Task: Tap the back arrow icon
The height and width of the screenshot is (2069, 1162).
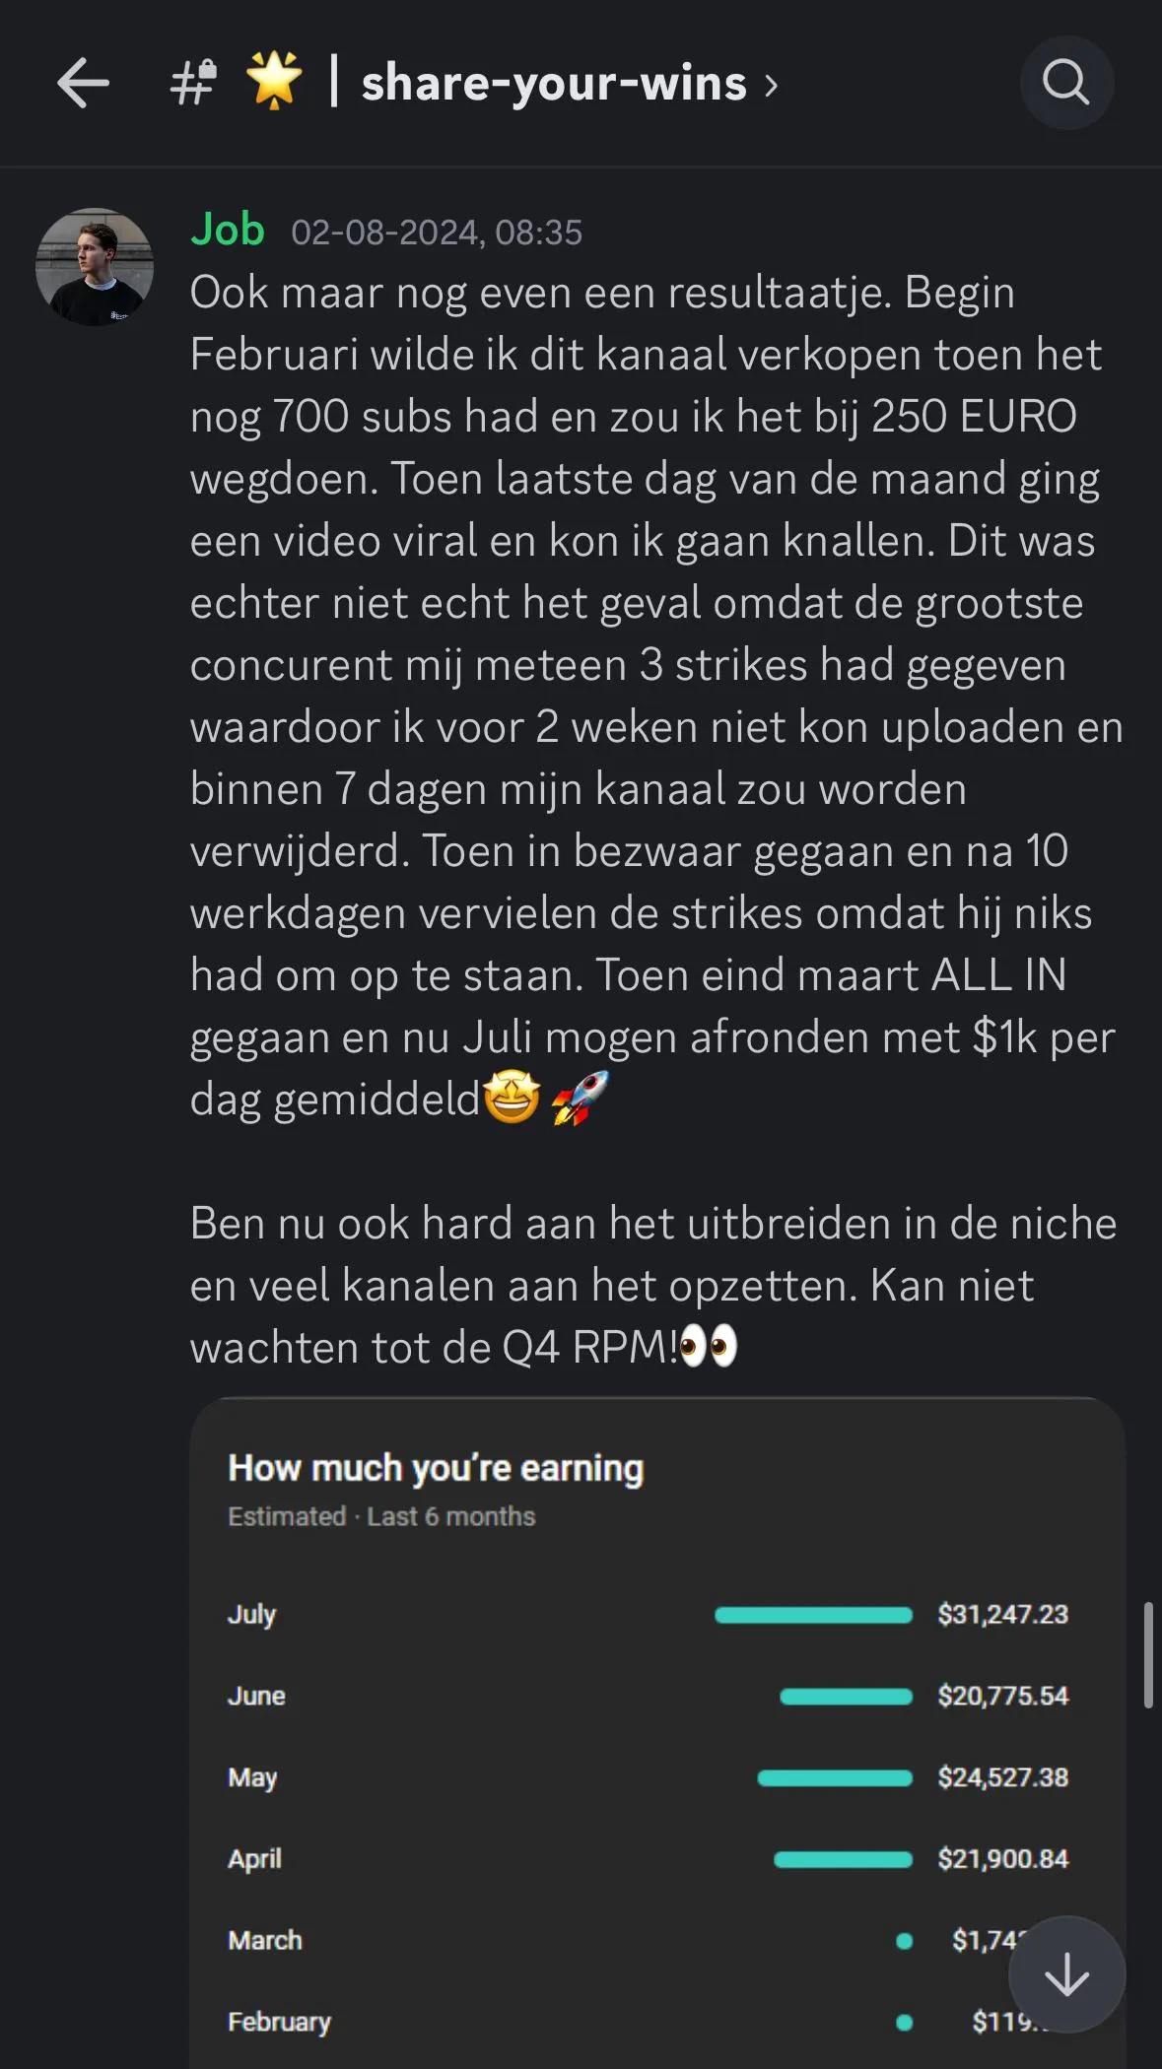Action: 83,83
